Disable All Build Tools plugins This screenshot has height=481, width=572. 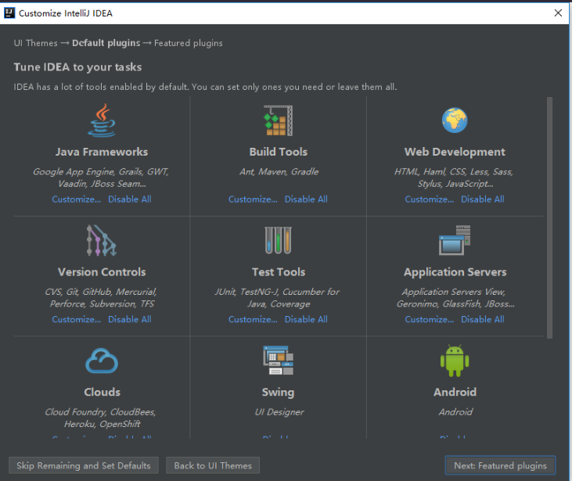pos(306,199)
